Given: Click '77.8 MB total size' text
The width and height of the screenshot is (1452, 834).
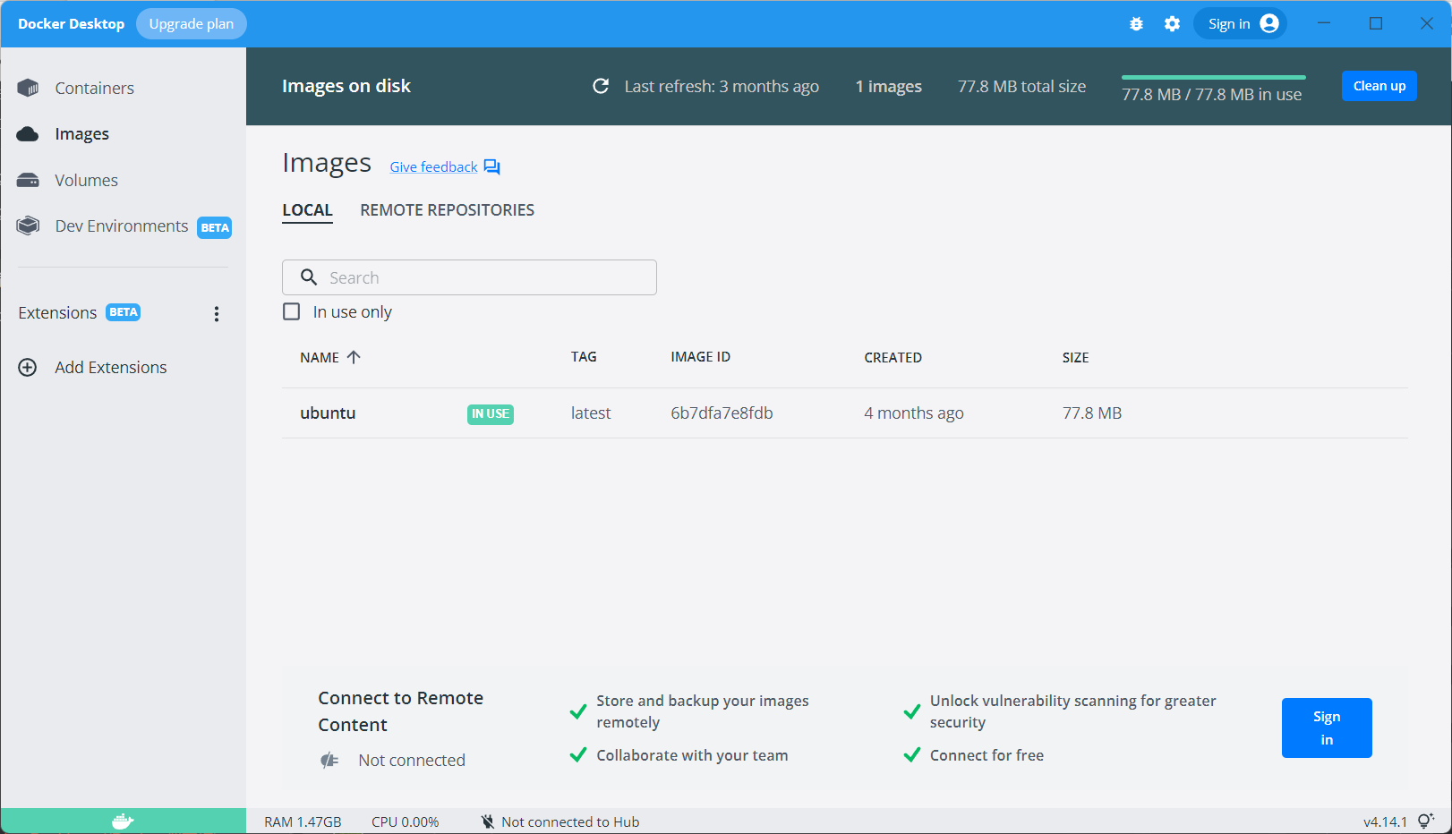Looking at the screenshot, I should coord(1021,86).
